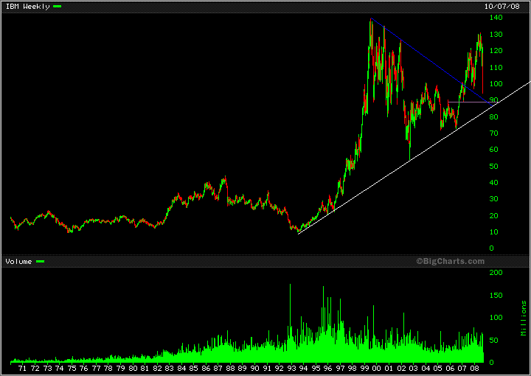Image resolution: width=531 pixels, height=376 pixels.
Task: Click year label "71" on time axis
Action: [23, 368]
